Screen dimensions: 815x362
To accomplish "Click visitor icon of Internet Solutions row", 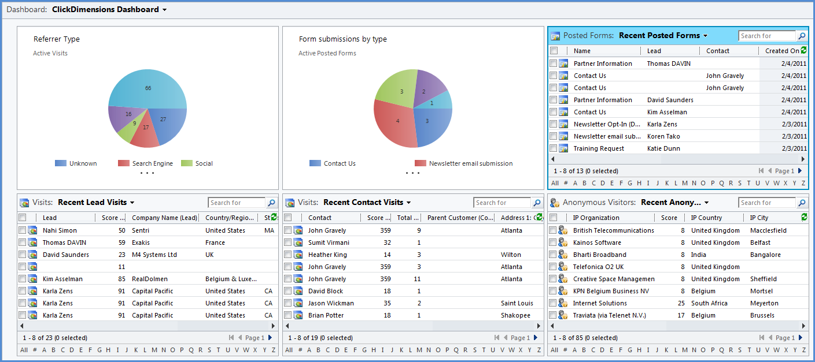I will click(563, 303).
